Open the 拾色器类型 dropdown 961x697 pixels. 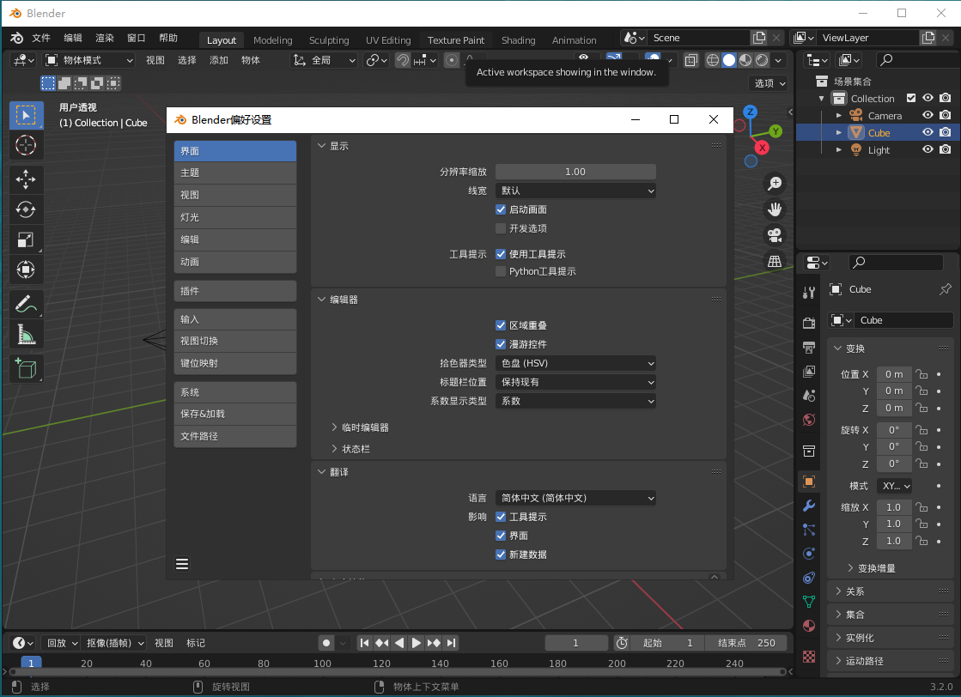coord(575,363)
